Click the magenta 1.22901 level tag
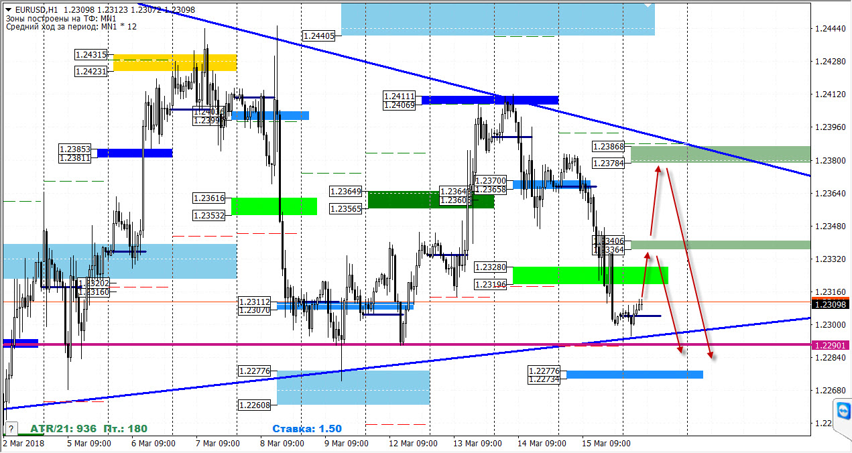Viewport: 852px width, 453px height. click(831, 345)
